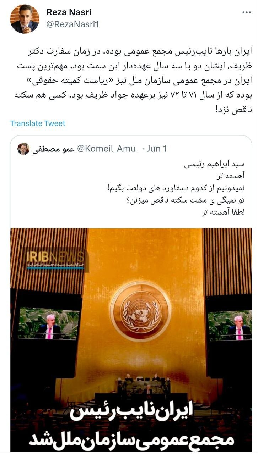Open the Reza Nasri display name

69,12
